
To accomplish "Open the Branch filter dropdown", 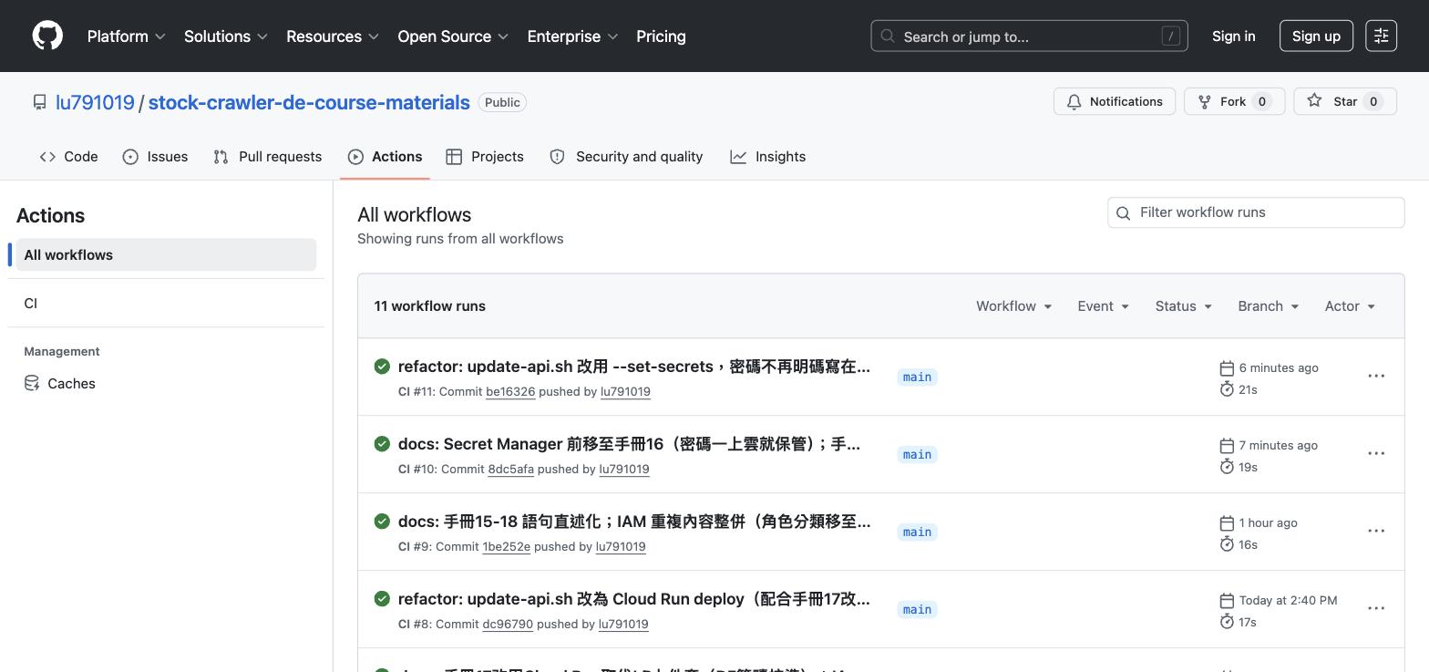I will [1268, 306].
